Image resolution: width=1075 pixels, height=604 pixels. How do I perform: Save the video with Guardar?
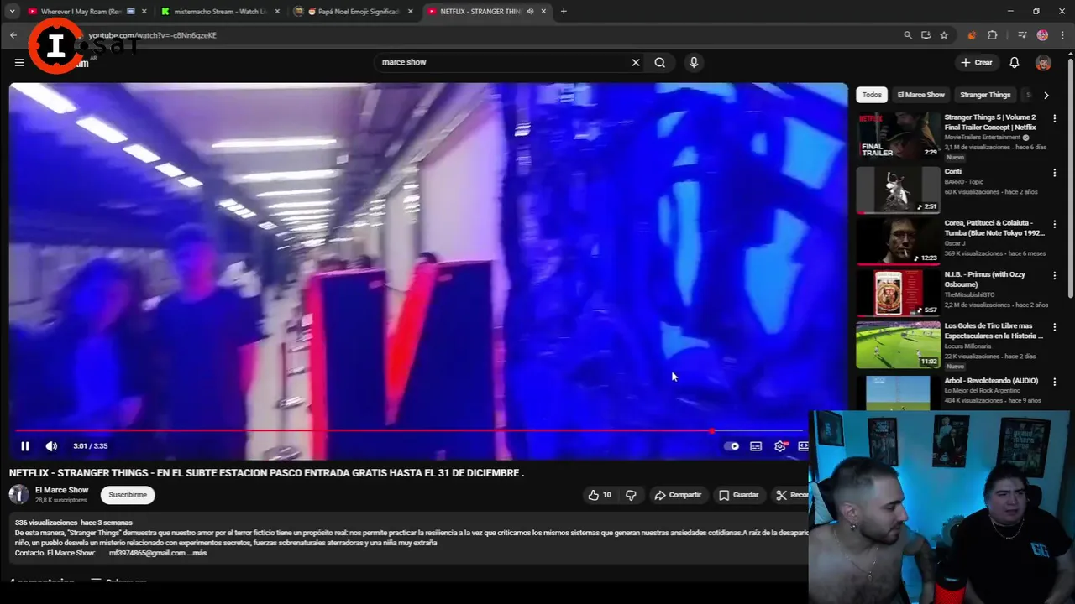(x=738, y=495)
